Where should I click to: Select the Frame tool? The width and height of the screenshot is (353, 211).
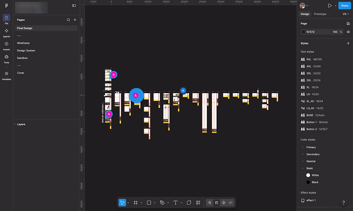point(135,203)
